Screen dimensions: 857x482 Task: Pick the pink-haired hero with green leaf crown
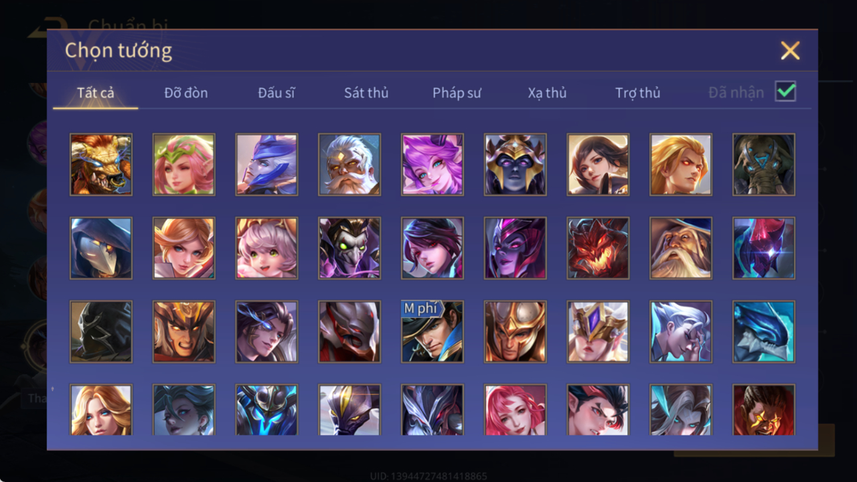click(184, 165)
